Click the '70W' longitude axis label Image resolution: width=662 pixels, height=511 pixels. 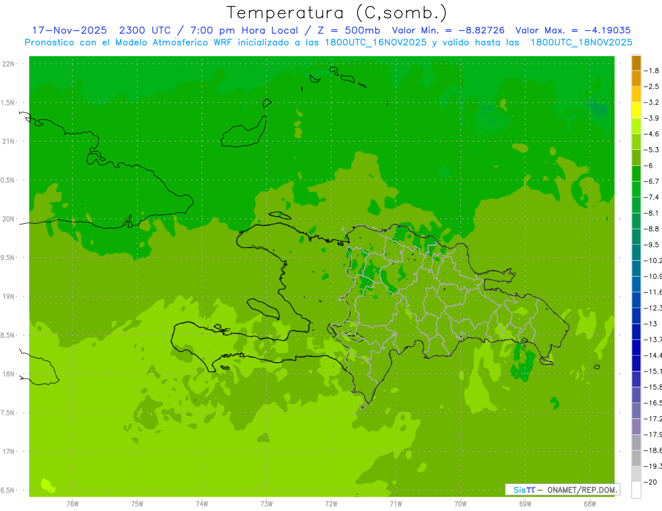461,504
